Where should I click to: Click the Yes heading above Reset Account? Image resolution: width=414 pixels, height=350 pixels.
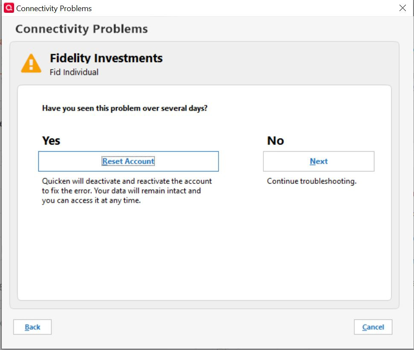click(x=51, y=141)
